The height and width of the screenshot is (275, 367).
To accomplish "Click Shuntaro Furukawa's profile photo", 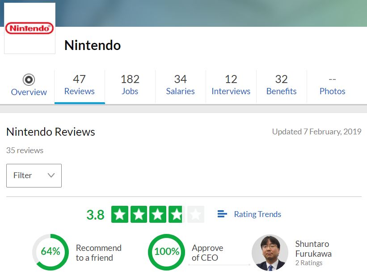I will [270, 253].
